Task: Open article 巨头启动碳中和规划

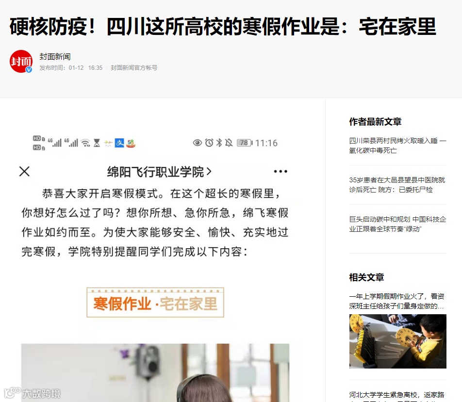Action: (397, 224)
